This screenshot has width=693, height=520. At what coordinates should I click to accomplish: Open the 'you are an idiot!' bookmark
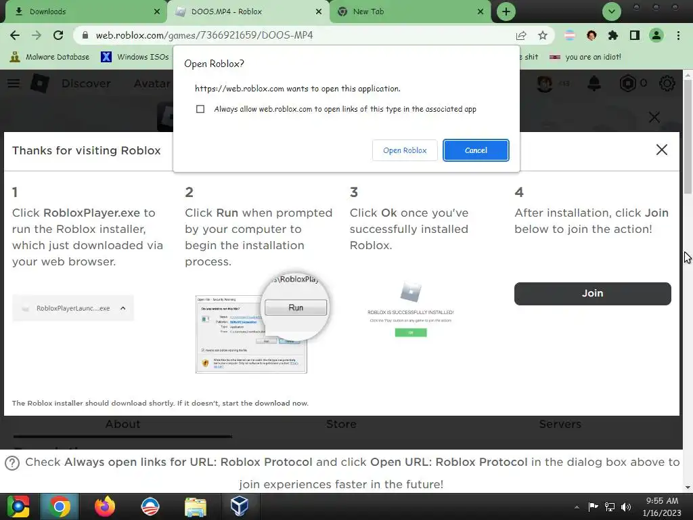pyautogui.click(x=585, y=57)
